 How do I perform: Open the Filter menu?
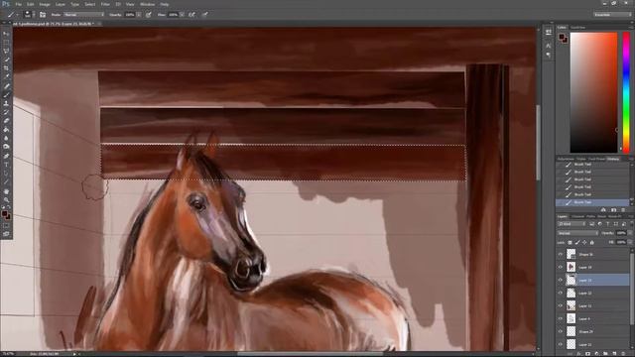pyautogui.click(x=105, y=4)
